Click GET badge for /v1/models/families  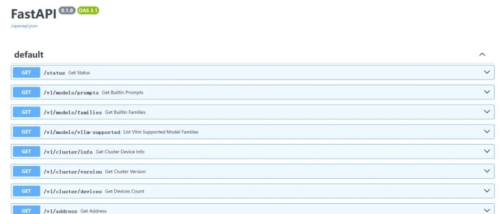coord(26,112)
